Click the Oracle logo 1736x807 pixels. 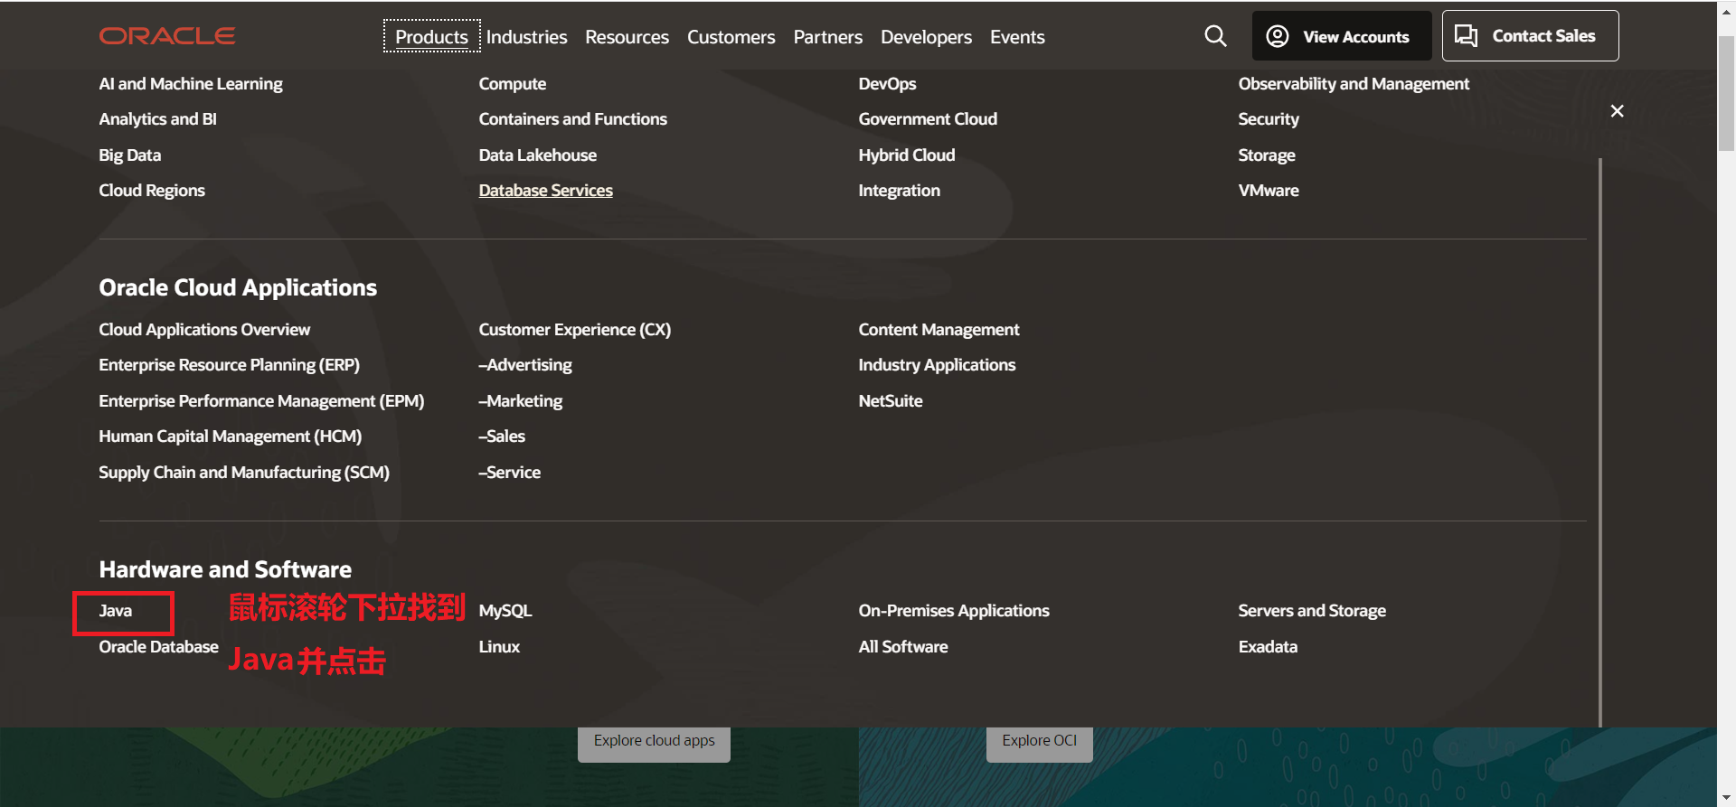tap(167, 36)
